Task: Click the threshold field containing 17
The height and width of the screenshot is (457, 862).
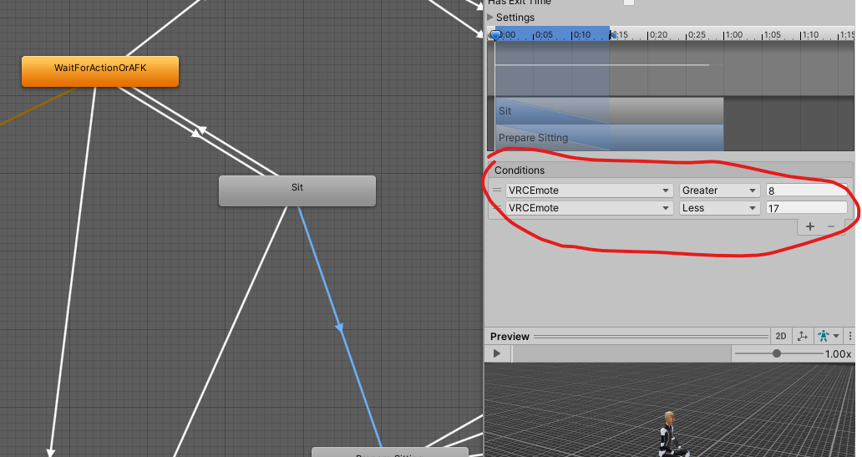Action: point(807,208)
